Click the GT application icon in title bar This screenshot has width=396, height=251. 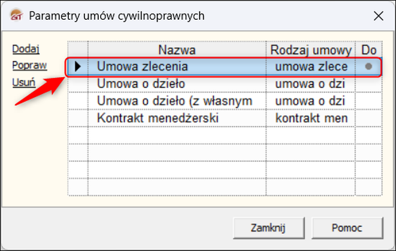point(17,15)
